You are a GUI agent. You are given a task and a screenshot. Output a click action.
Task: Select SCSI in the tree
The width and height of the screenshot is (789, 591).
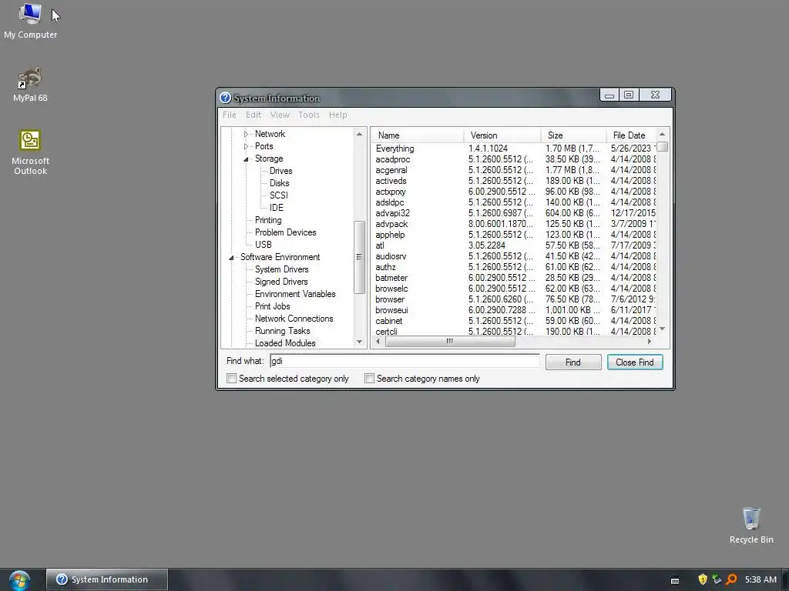pos(278,195)
